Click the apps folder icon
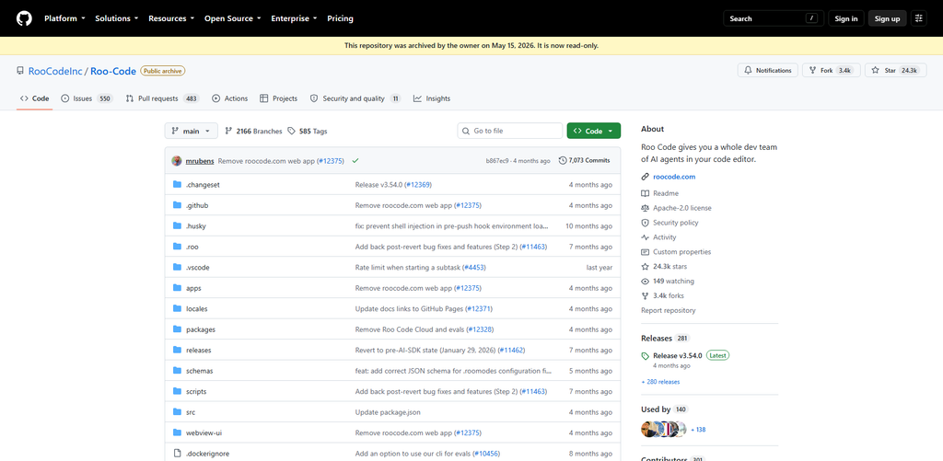943x461 pixels. tap(177, 288)
